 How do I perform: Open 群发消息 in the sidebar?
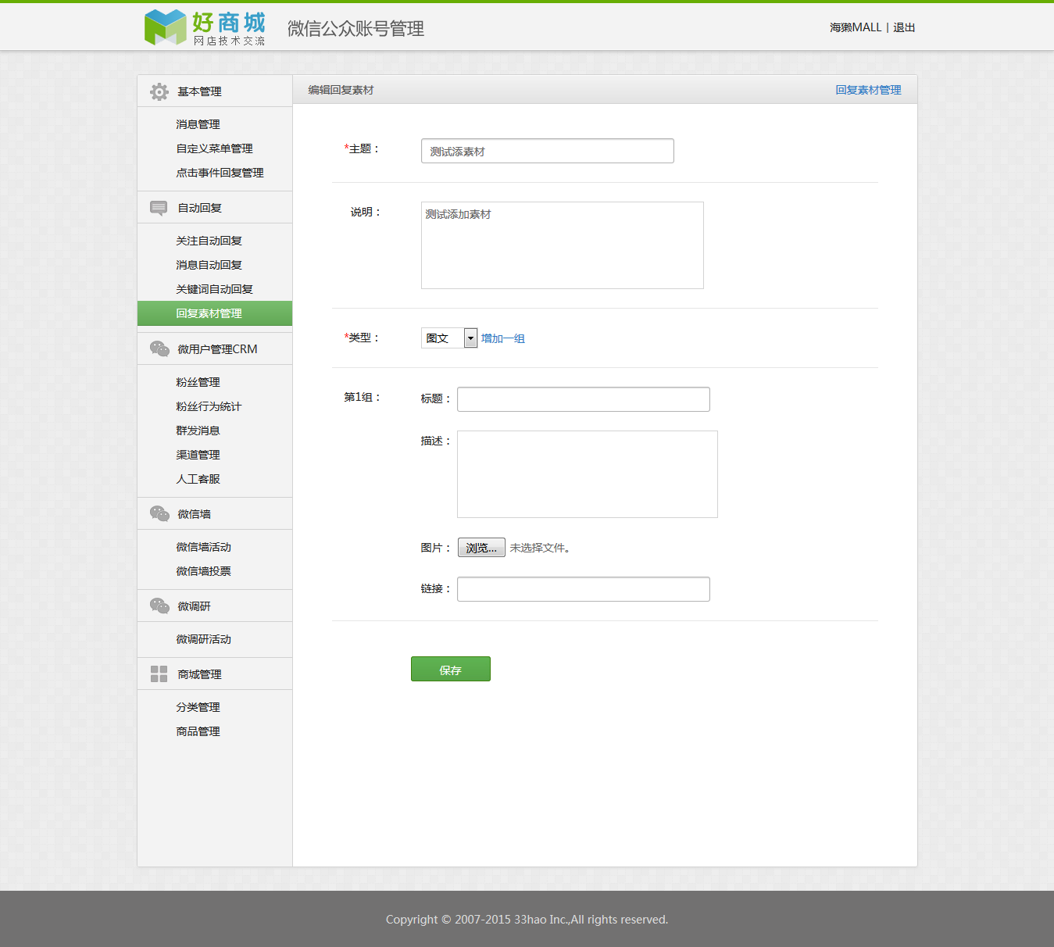pyautogui.click(x=198, y=431)
